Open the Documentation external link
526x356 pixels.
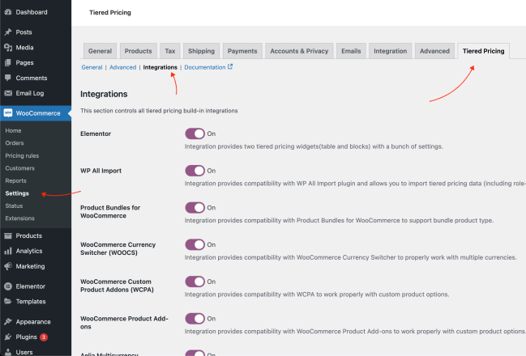[x=208, y=67]
